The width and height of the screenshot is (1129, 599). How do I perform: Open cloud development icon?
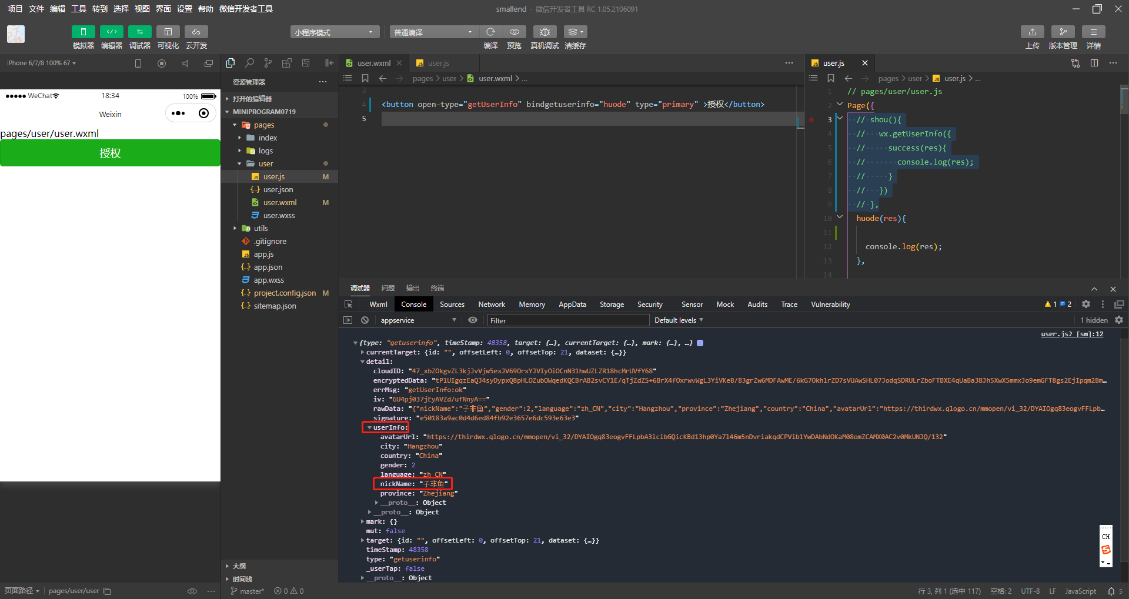point(196,32)
